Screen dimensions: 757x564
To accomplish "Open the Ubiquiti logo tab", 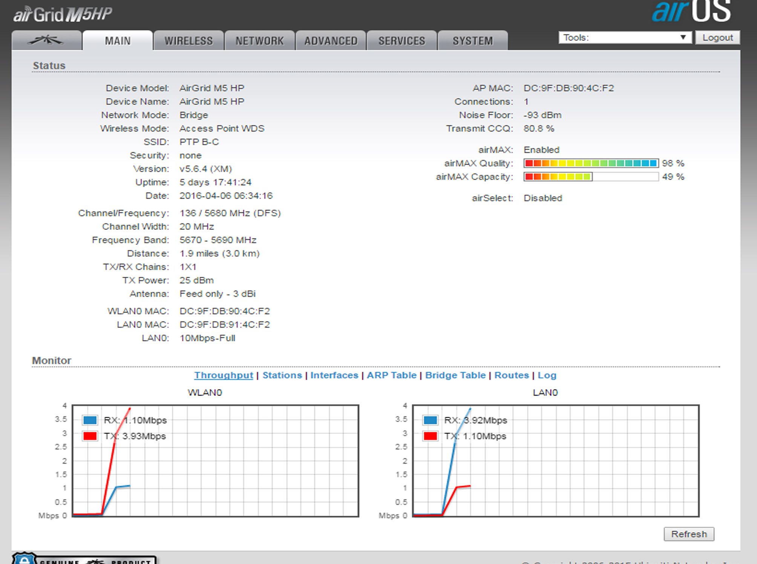I will point(46,40).
